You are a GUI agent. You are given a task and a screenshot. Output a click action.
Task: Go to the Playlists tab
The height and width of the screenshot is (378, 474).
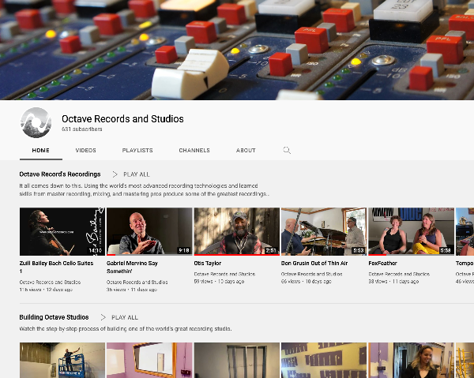pos(137,150)
